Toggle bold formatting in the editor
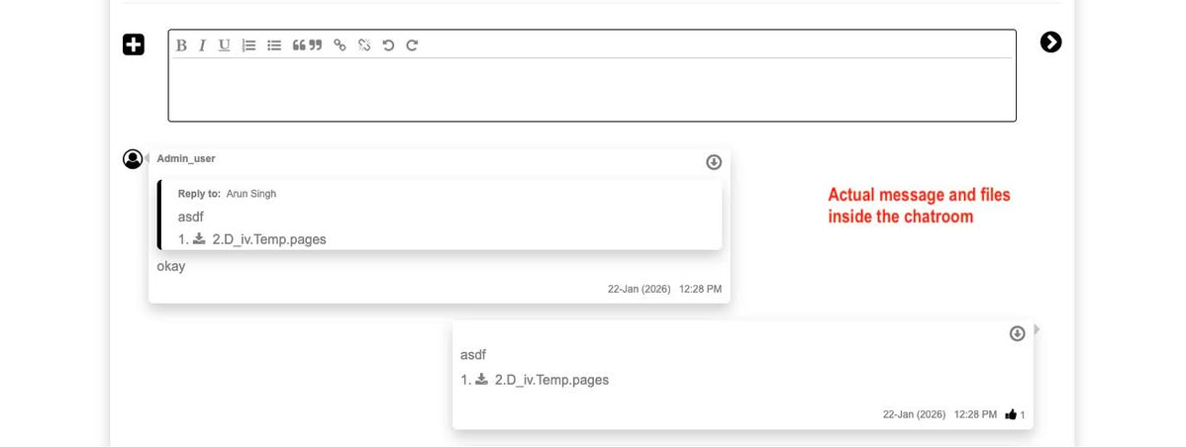The width and height of the screenshot is (1186, 447). (x=182, y=45)
